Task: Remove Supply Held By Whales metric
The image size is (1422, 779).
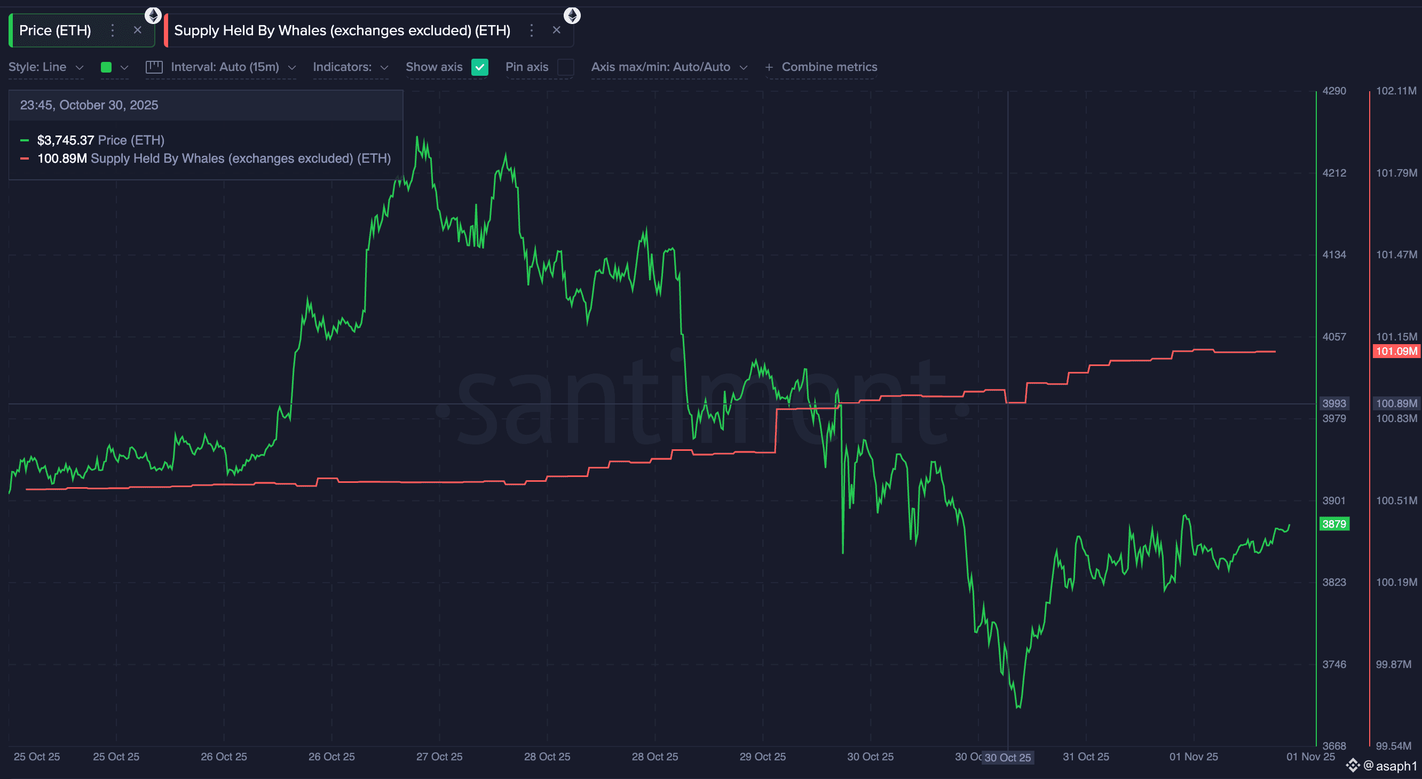Action: (556, 30)
